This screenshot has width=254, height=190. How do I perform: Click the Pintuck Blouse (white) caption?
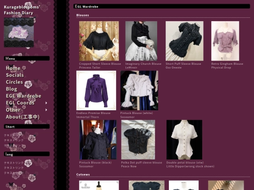coord(136,113)
